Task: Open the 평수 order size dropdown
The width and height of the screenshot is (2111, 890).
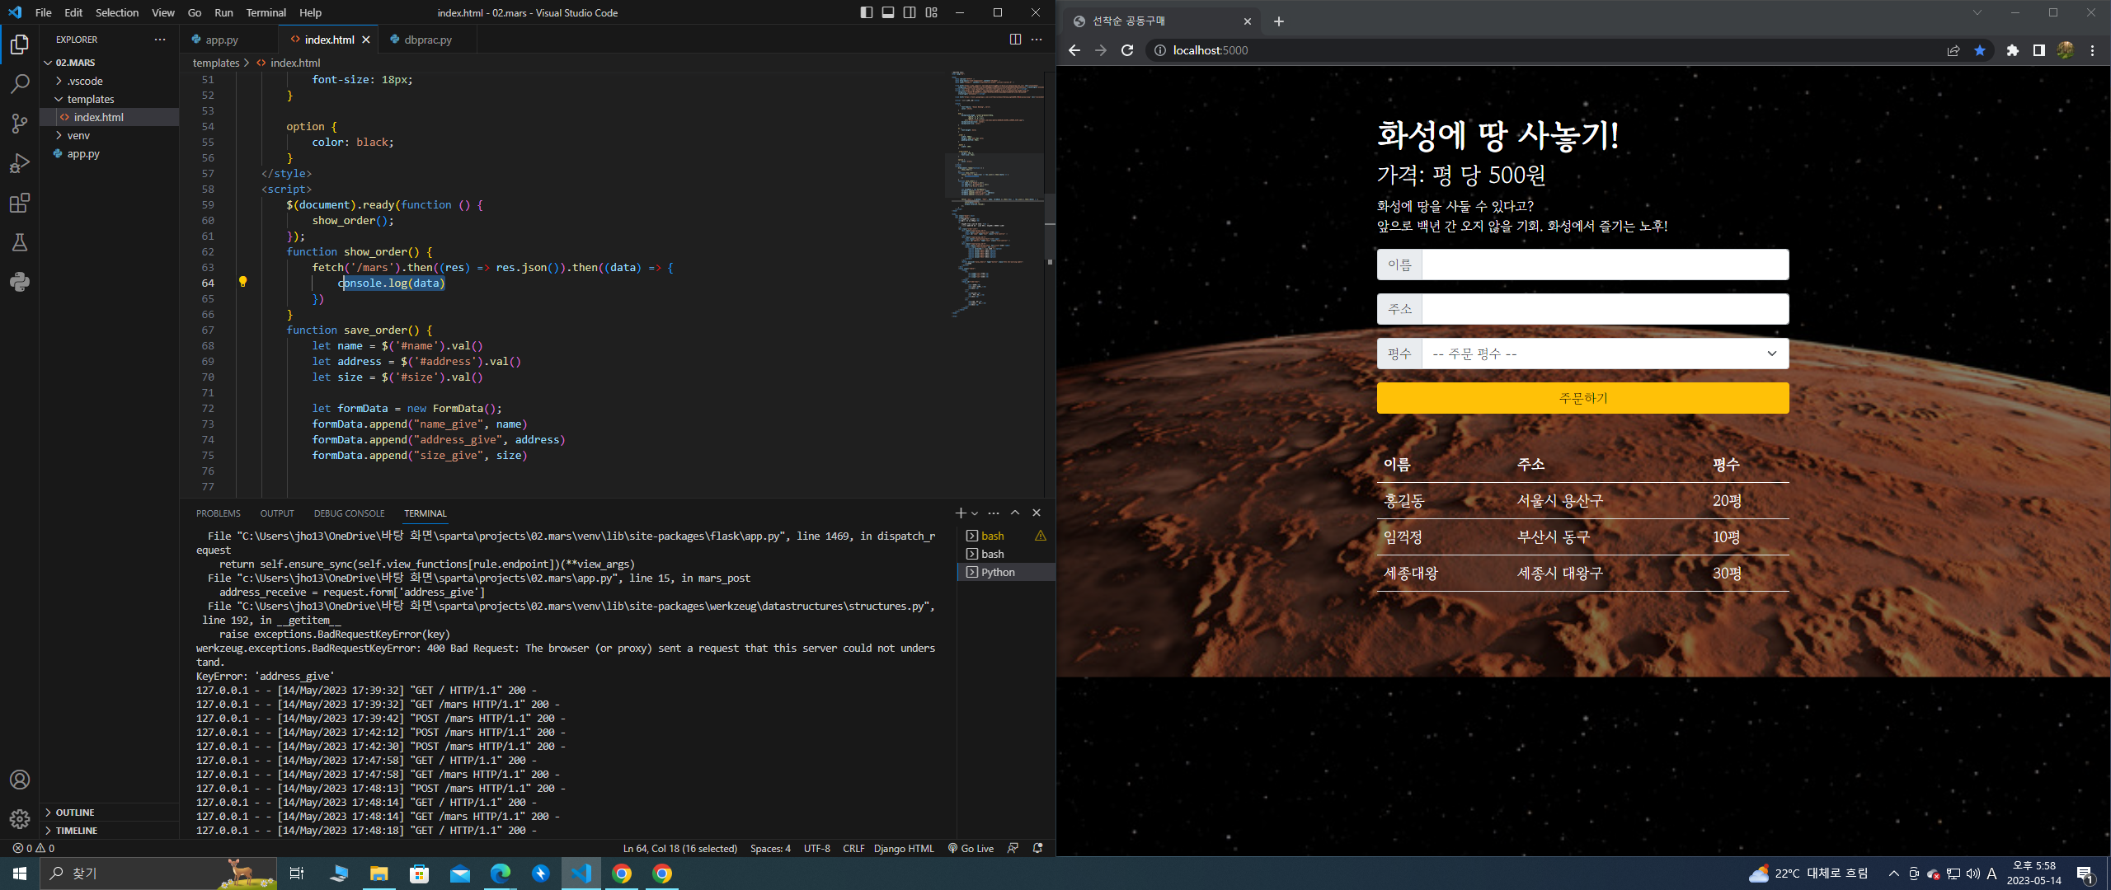Action: click(1605, 354)
